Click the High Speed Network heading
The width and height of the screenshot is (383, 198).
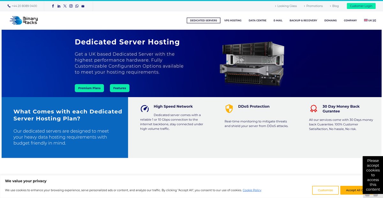coord(173,106)
